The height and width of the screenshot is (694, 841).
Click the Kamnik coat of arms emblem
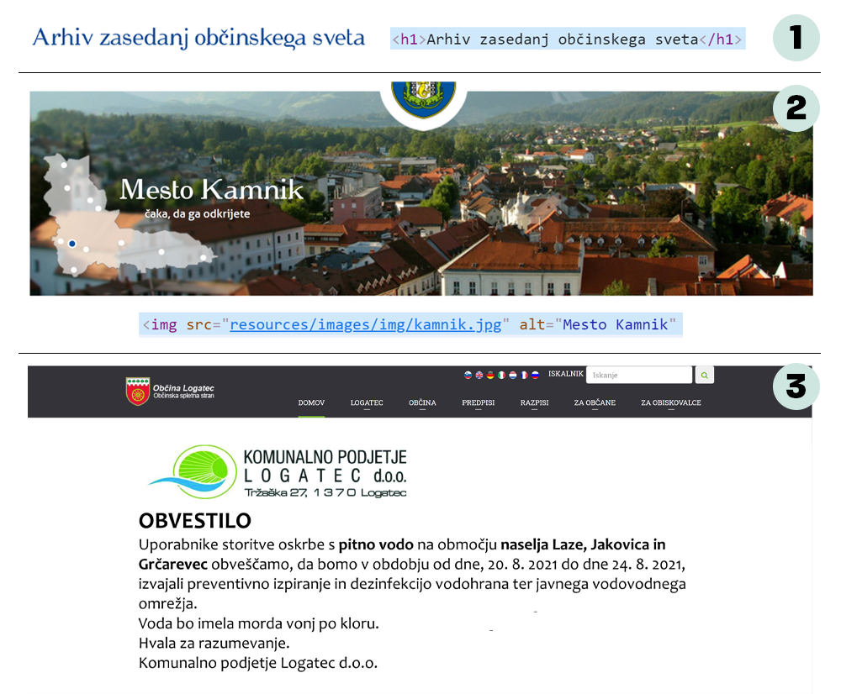pyautogui.click(x=424, y=97)
